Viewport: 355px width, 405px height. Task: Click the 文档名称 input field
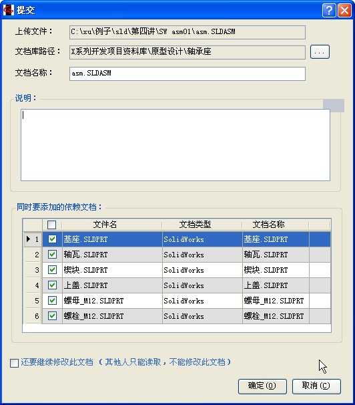[188, 74]
